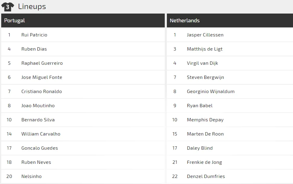This screenshot has height=184, width=293.
Task: Click Georginio Wijnaldum name
Action: 211,92
